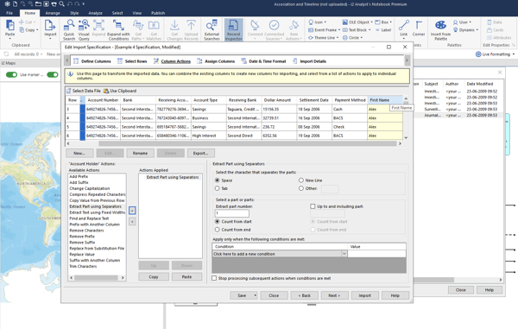The height and width of the screenshot is (329, 518).
Task: Go to the Define Columns step
Action: click(92, 61)
